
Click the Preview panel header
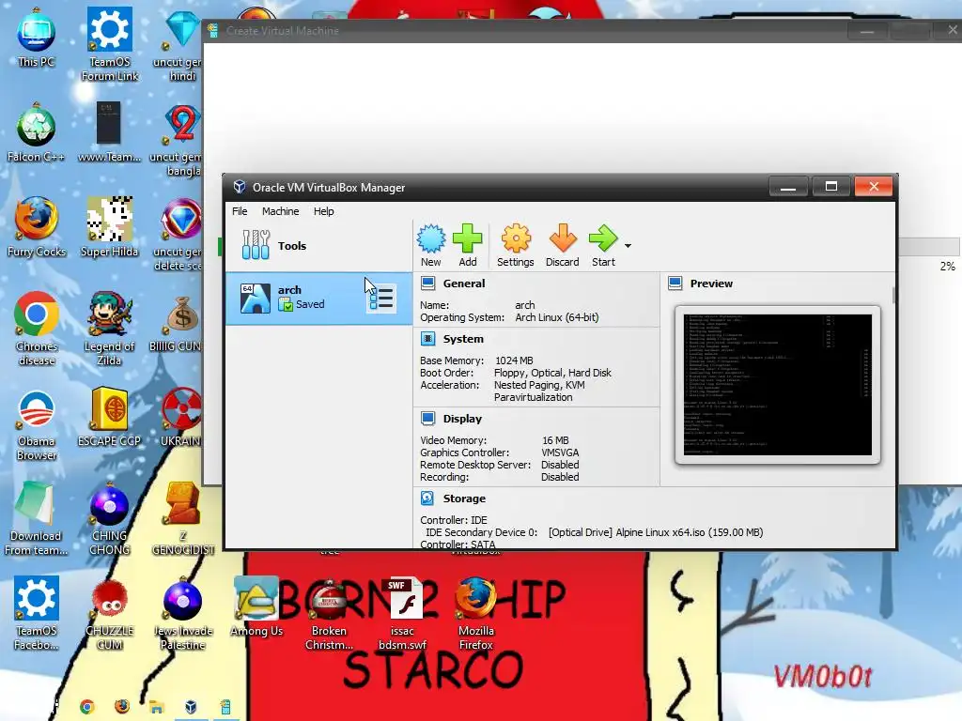click(x=711, y=284)
